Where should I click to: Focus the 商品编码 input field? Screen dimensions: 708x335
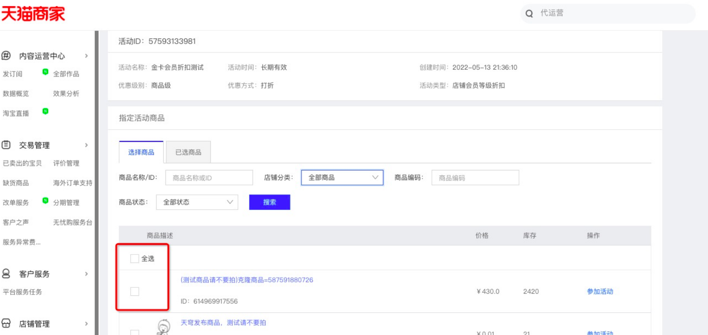click(475, 178)
